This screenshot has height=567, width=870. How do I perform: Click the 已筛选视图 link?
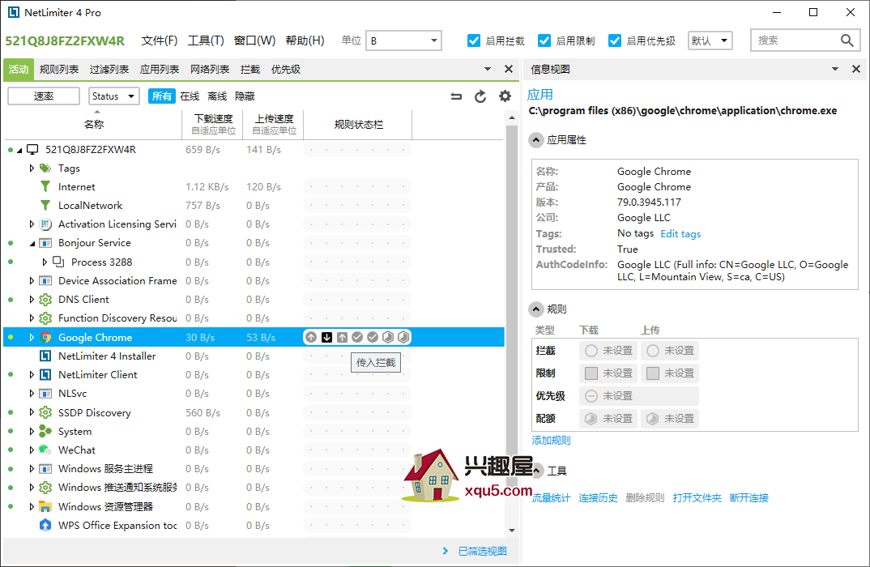click(482, 551)
